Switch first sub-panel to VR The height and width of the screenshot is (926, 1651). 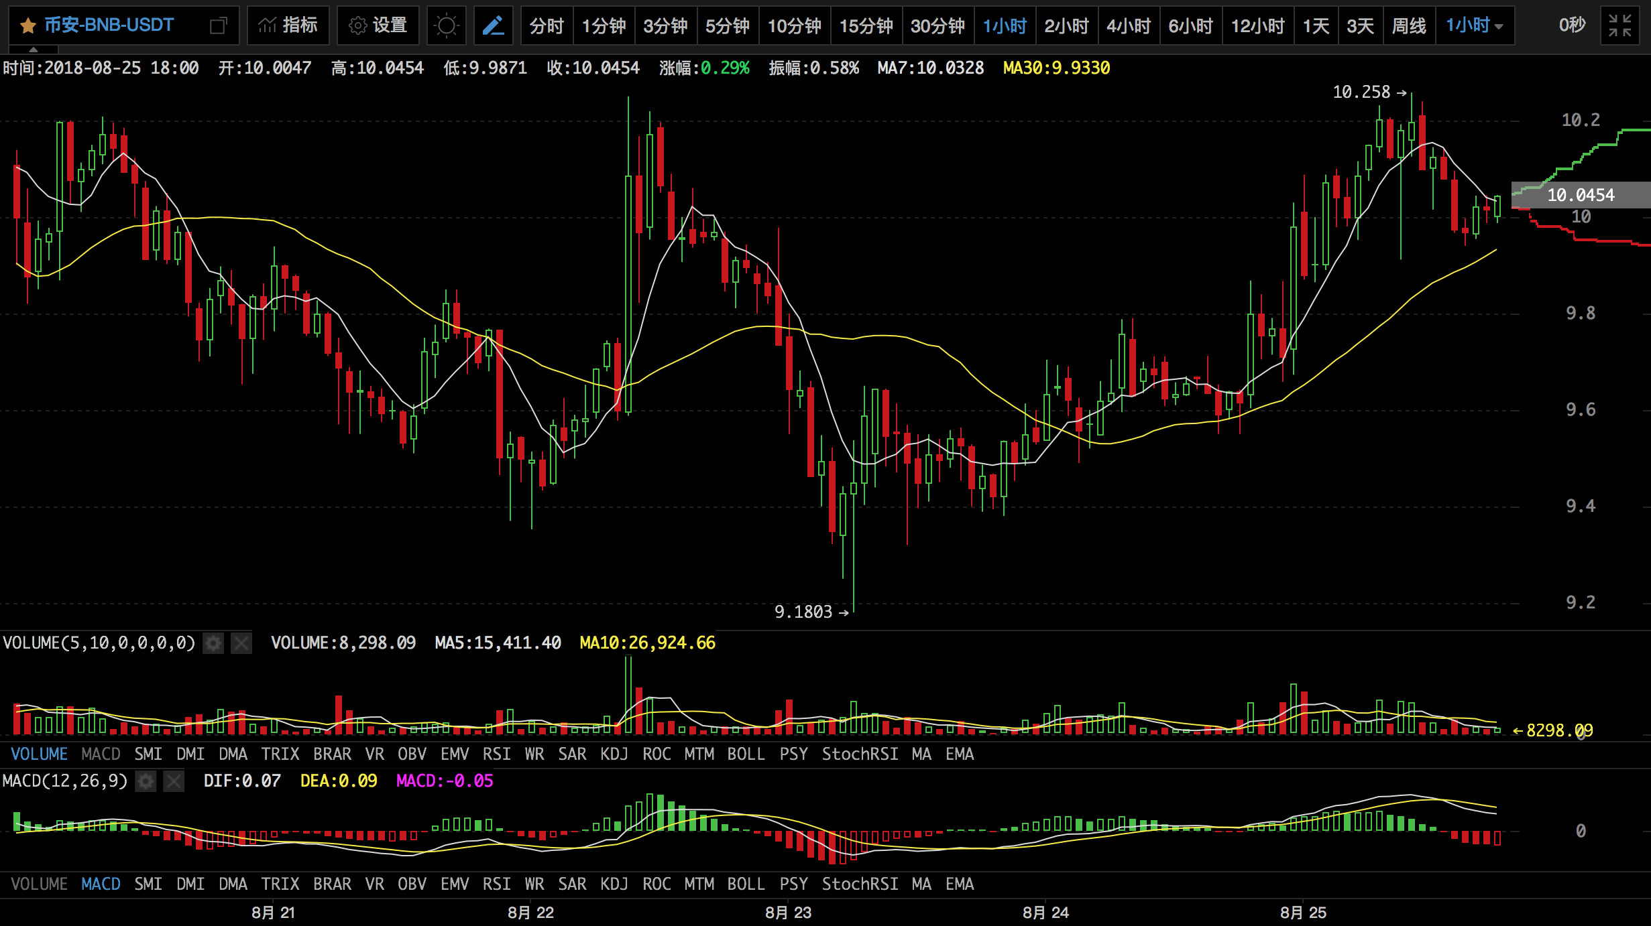375,754
